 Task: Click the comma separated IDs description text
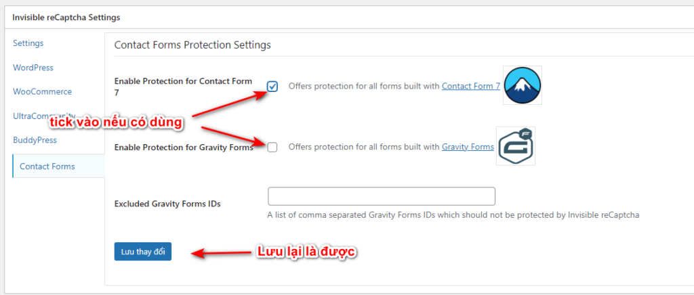point(453,215)
